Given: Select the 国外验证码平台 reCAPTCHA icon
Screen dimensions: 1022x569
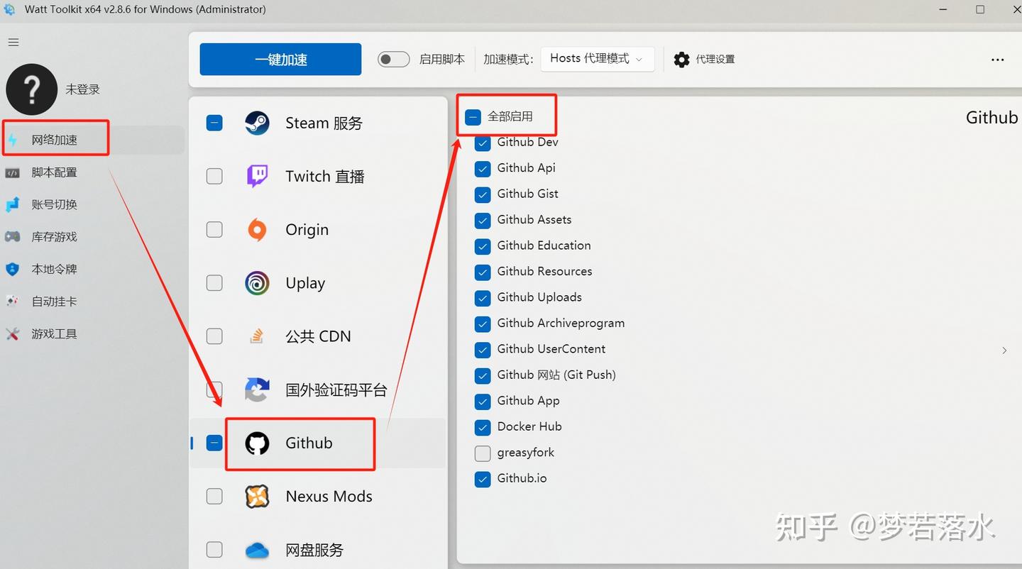Looking at the screenshot, I should 257,390.
